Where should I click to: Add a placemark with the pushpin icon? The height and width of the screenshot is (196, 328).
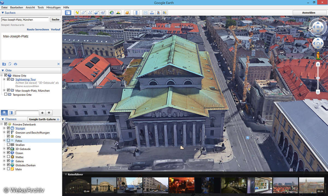coord(77,13)
